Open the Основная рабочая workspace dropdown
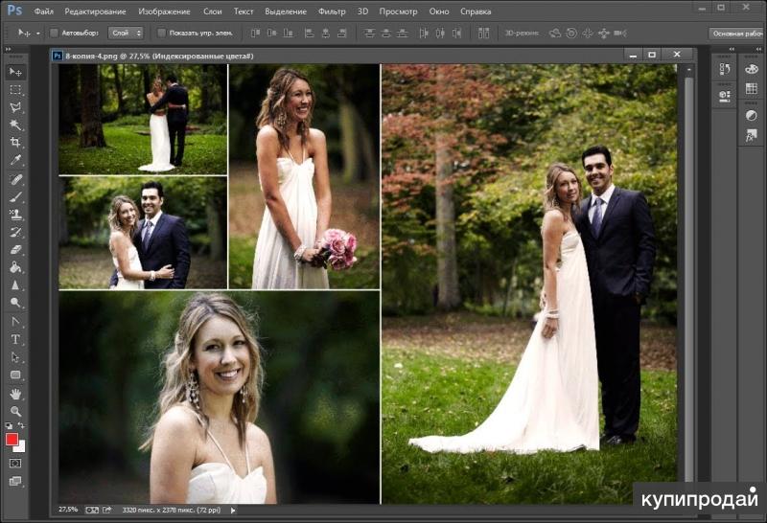Image resolution: width=767 pixels, height=523 pixels. 737,34
